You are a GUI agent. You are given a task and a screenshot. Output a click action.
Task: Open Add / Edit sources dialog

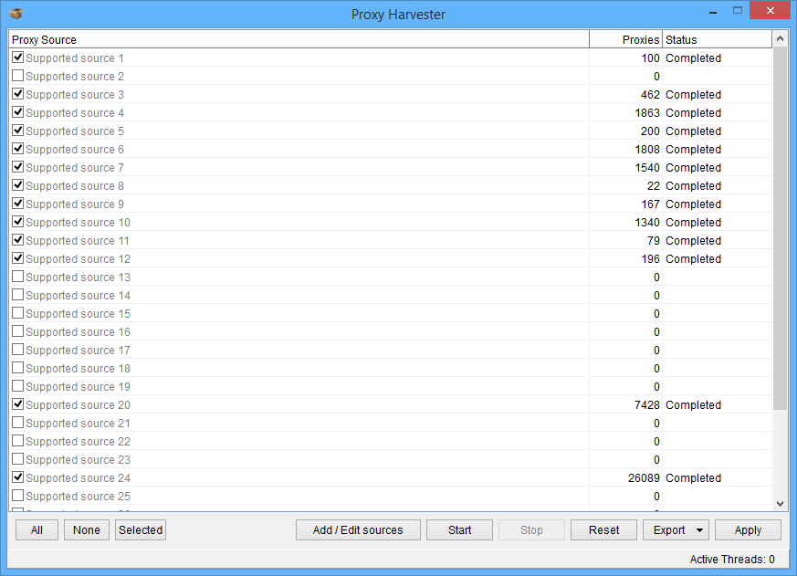(358, 530)
